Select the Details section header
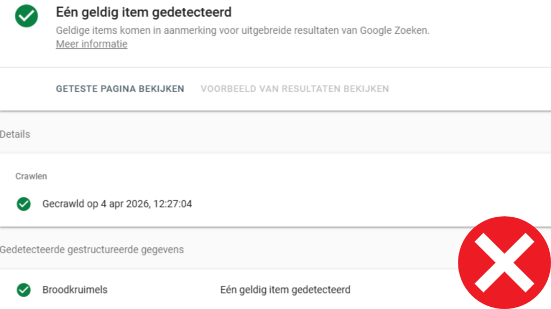Viewport: 551px width, 309px height. coord(15,134)
